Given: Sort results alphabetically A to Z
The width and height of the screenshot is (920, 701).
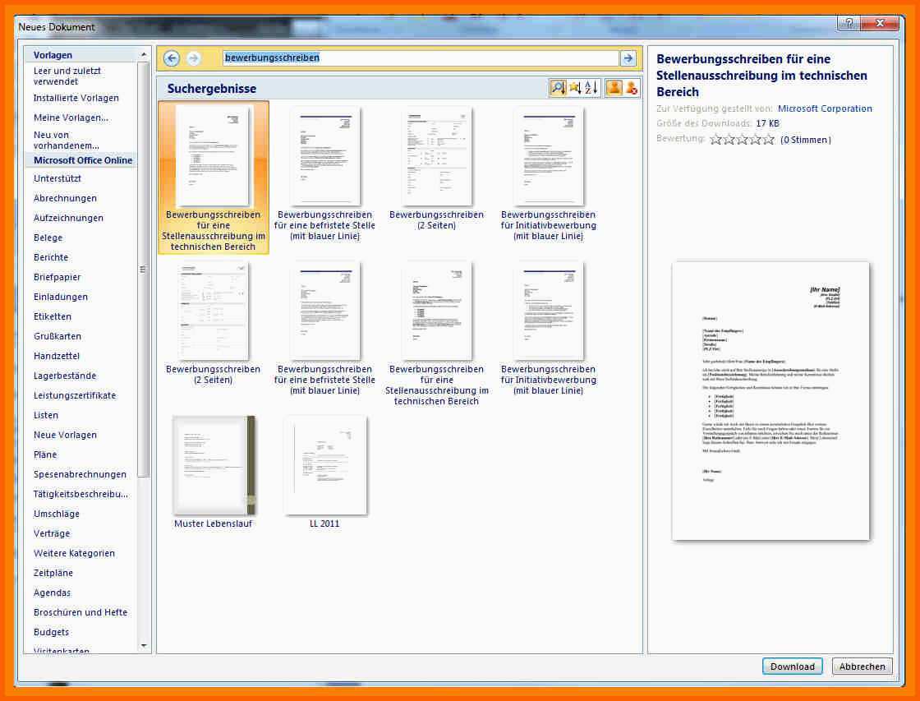Looking at the screenshot, I should (x=591, y=88).
